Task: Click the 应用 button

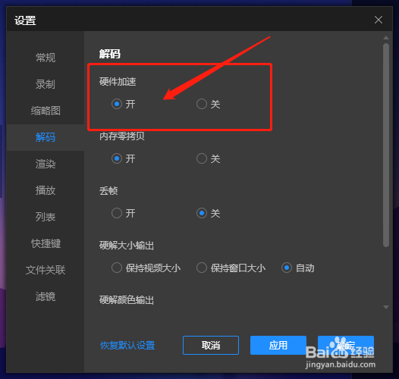Action: point(278,345)
